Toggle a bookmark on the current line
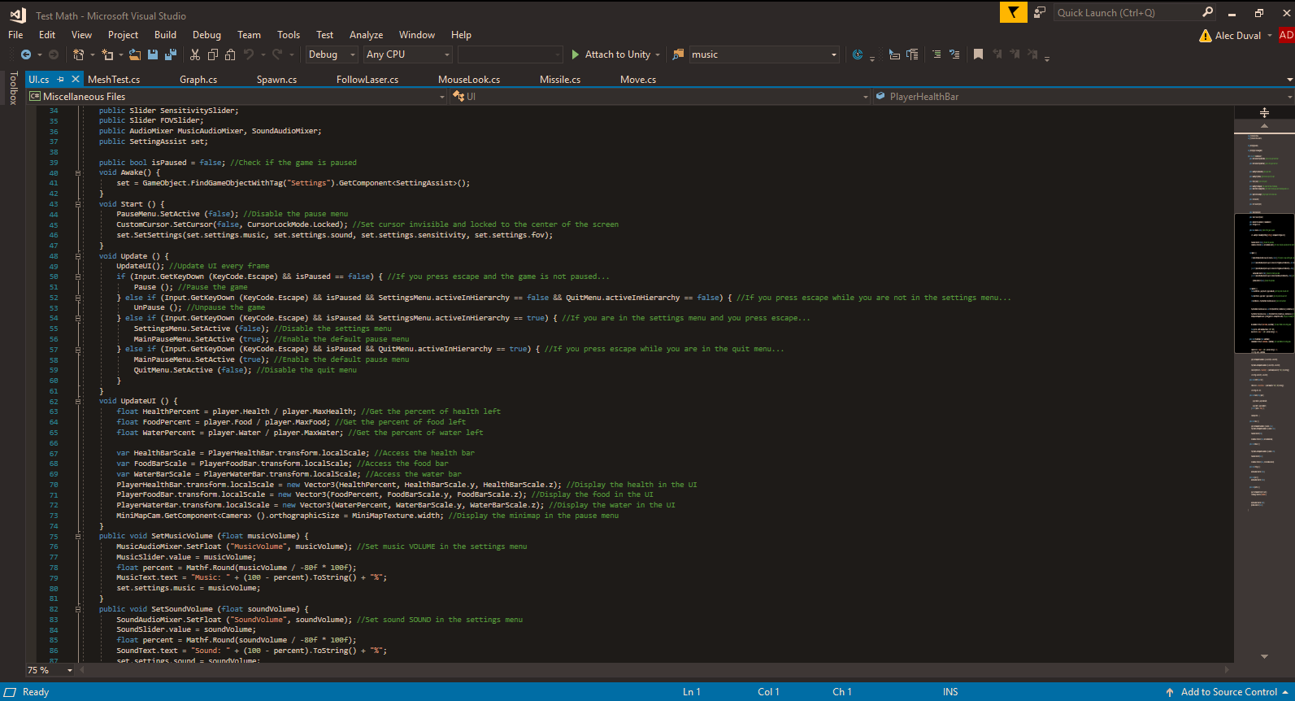The width and height of the screenshot is (1295, 701). (x=978, y=54)
